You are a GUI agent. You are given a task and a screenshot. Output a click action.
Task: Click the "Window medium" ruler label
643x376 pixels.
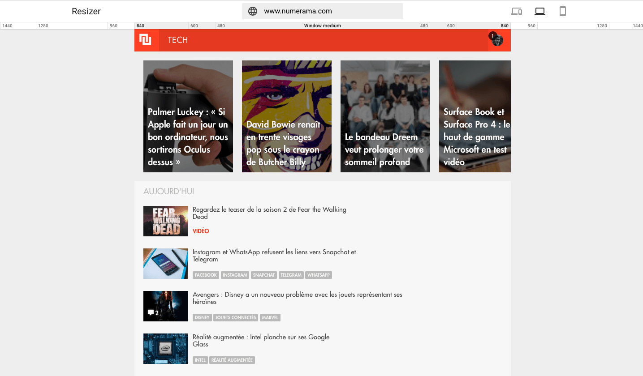point(323,26)
